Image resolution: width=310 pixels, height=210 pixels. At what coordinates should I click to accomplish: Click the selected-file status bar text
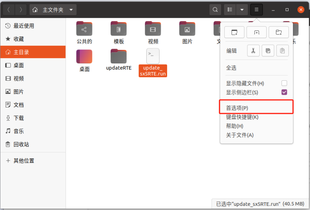[260, 204]
